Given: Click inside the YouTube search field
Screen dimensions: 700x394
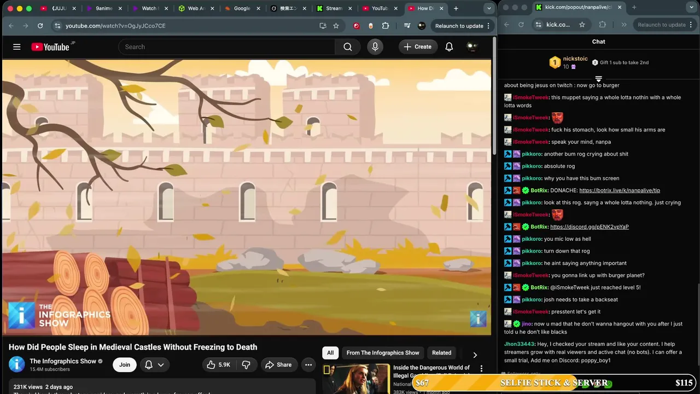Looking at the screenshot, I should pyautogui.click(x=227, y=47).
